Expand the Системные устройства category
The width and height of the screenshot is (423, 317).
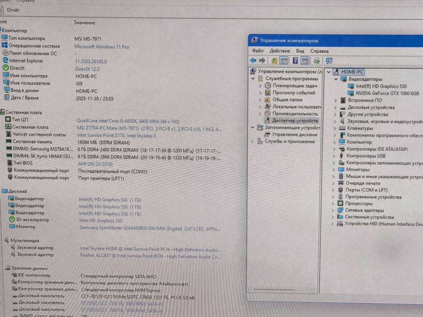tap(333, 217)
